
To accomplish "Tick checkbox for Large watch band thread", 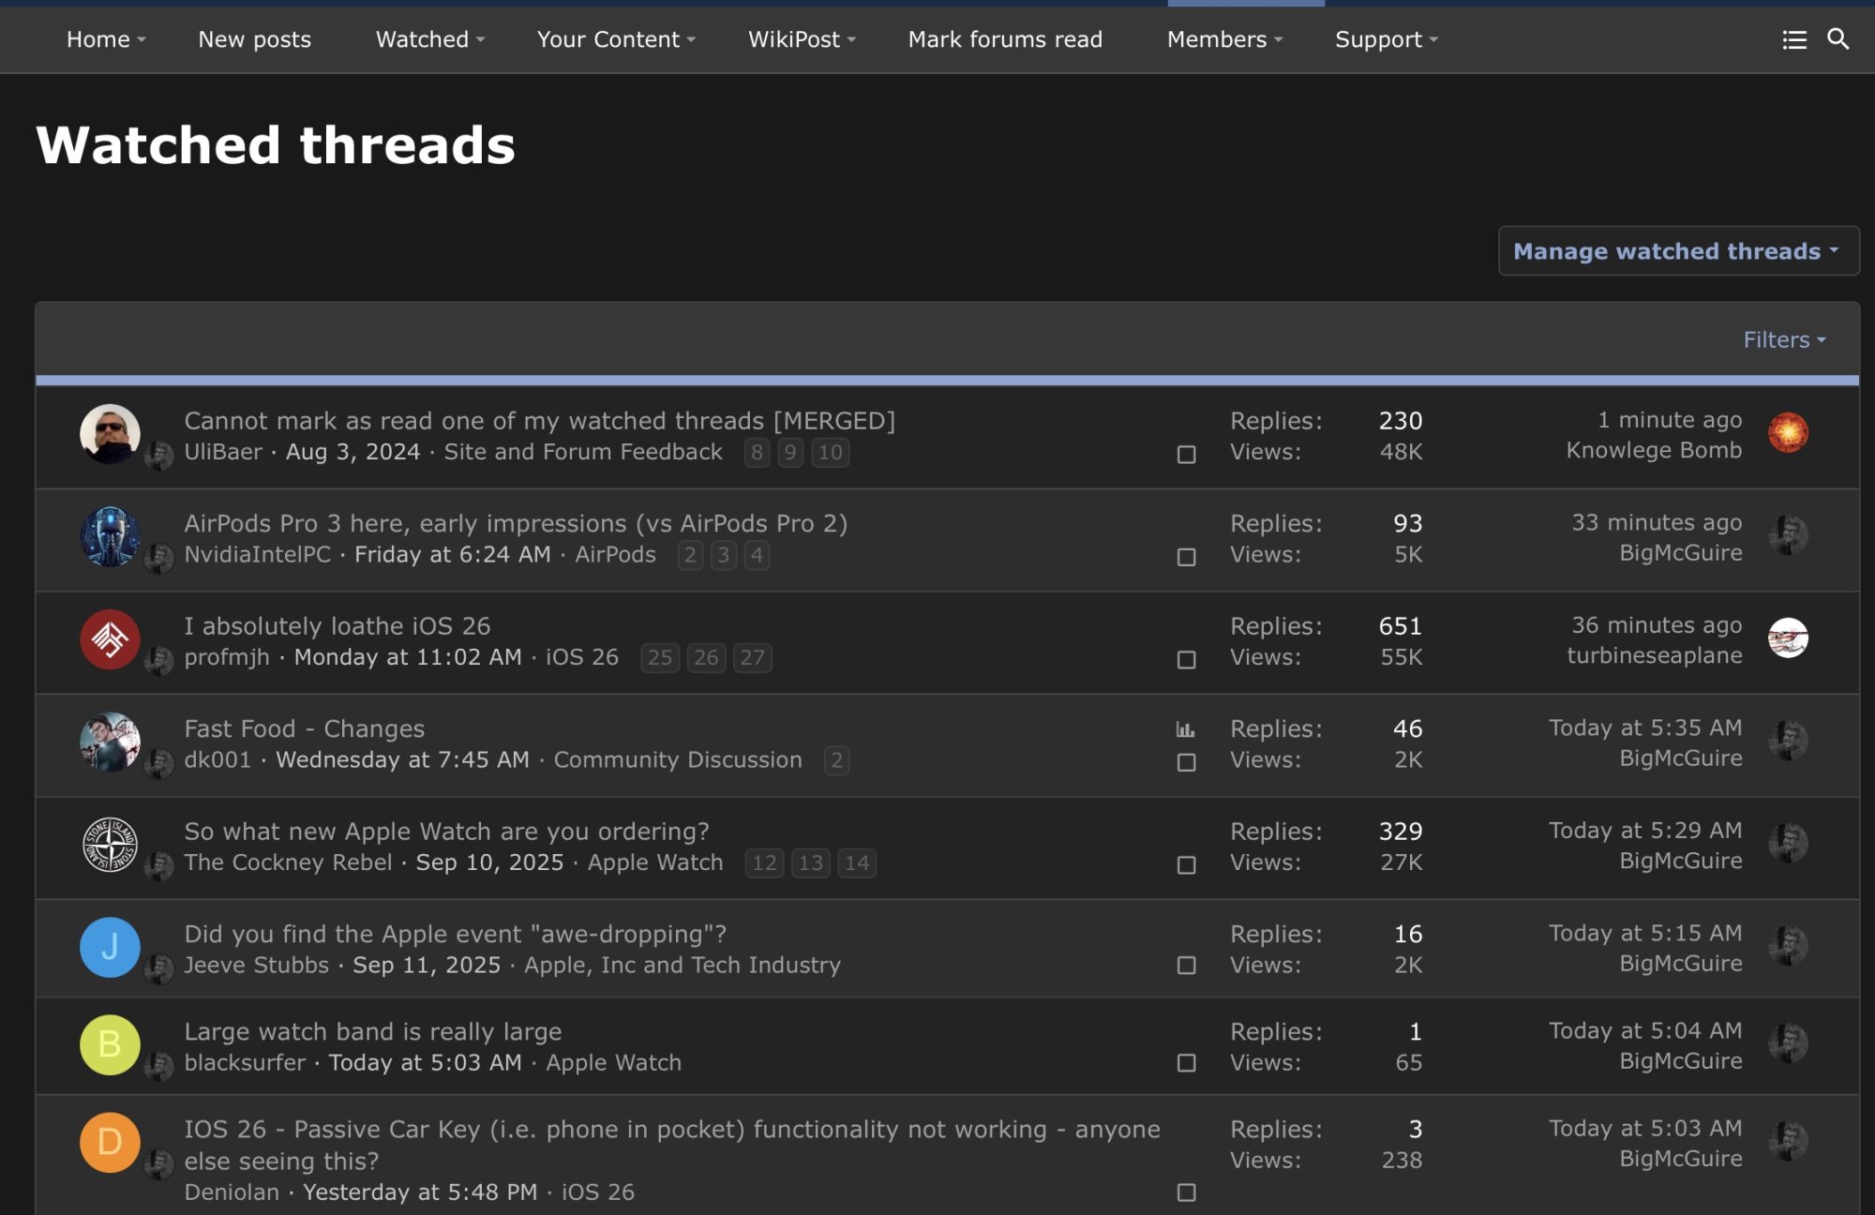I will pos(1186,1063).
